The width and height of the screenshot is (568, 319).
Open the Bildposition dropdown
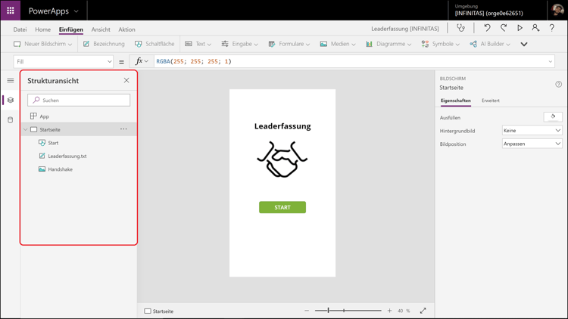point(532,144)
